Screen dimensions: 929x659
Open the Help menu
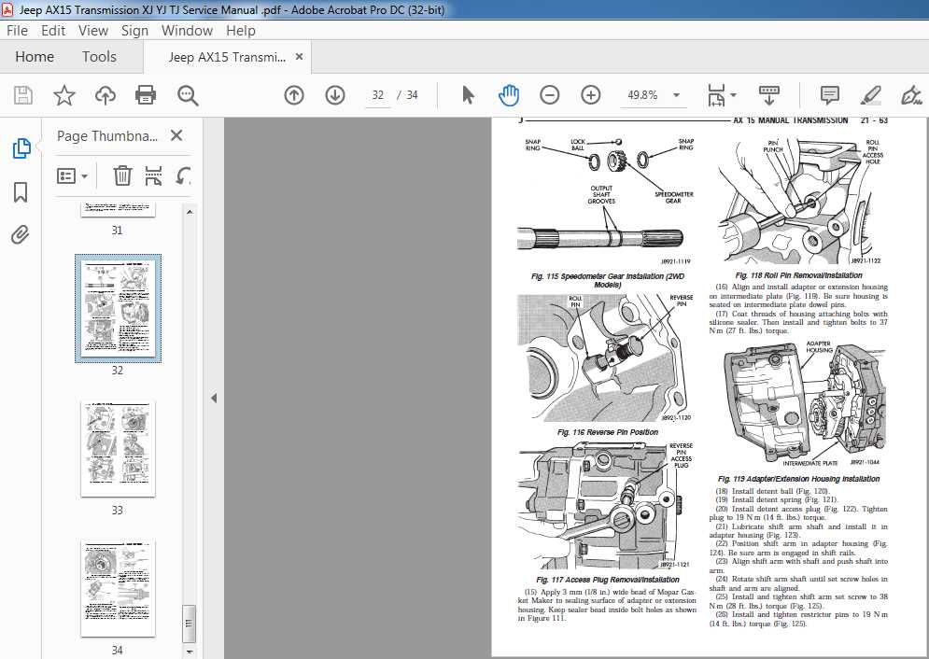click(241, 31)
